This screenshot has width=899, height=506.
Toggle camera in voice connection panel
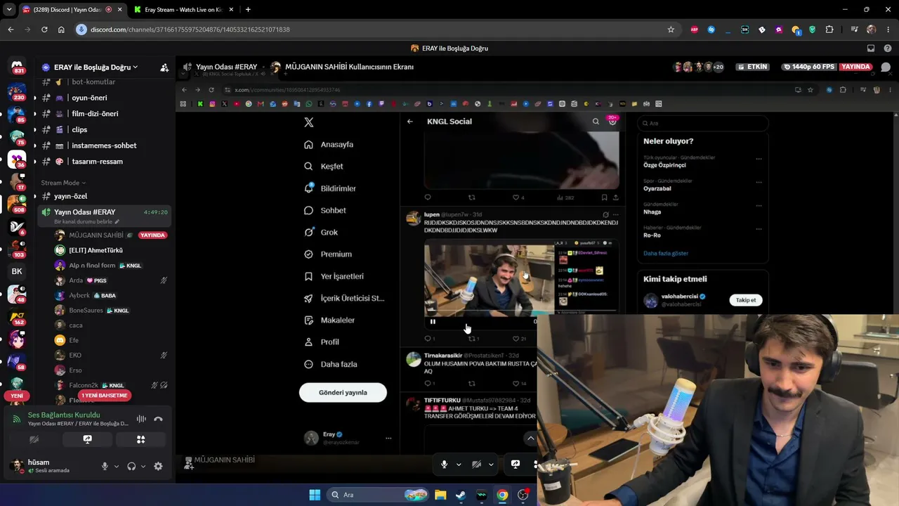(34, 439)
